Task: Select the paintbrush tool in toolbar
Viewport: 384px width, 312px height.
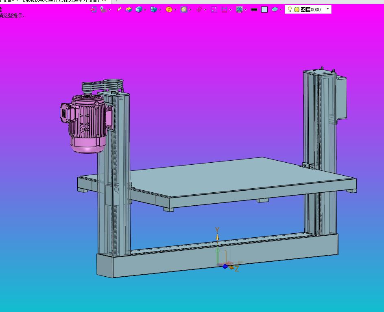Action: (x=119, y=9)
